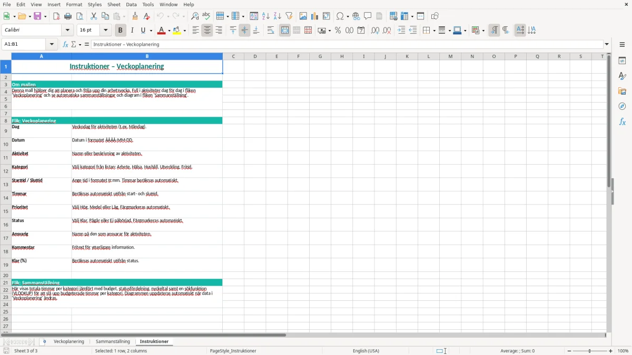This screenshot has height=355, width=632.
Task: Switch to the Sammanställning sheet tab
Action: pos(113,341)
